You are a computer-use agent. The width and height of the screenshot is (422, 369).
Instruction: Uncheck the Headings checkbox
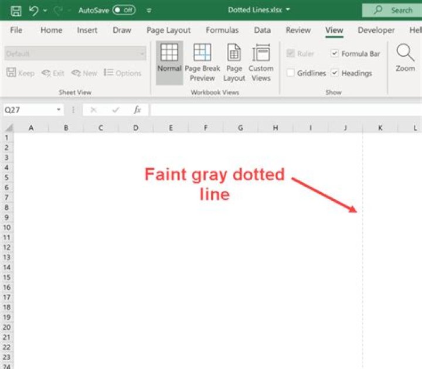click(334, 73)
